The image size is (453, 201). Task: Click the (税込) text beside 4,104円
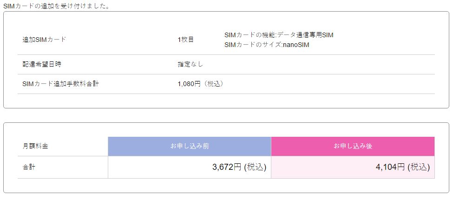tap(419, 167)
